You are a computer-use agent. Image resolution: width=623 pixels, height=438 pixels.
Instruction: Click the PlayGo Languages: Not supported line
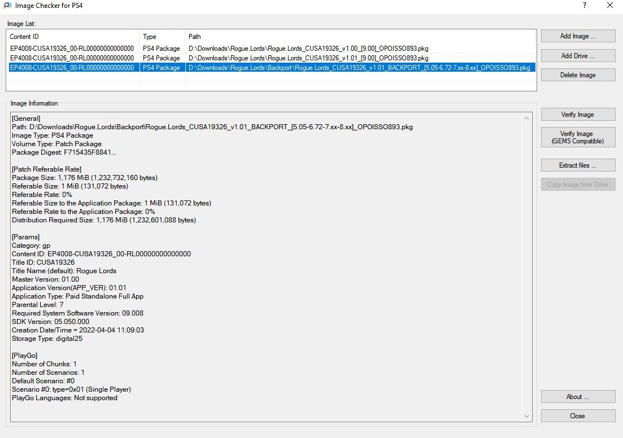65,398
